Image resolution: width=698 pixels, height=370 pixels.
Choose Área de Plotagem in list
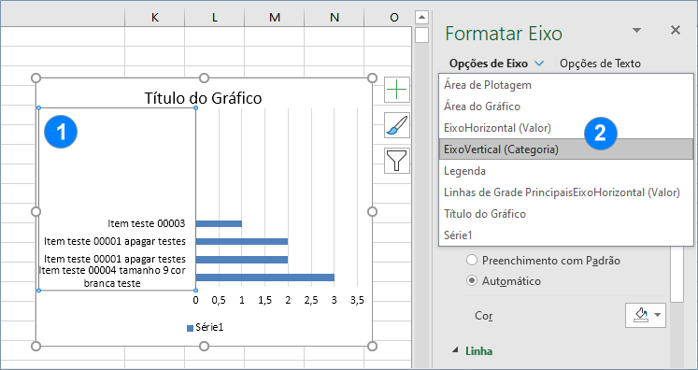coord(566,85)
